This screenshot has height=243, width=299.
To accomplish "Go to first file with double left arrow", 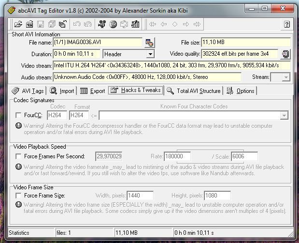I will (153, 24).
